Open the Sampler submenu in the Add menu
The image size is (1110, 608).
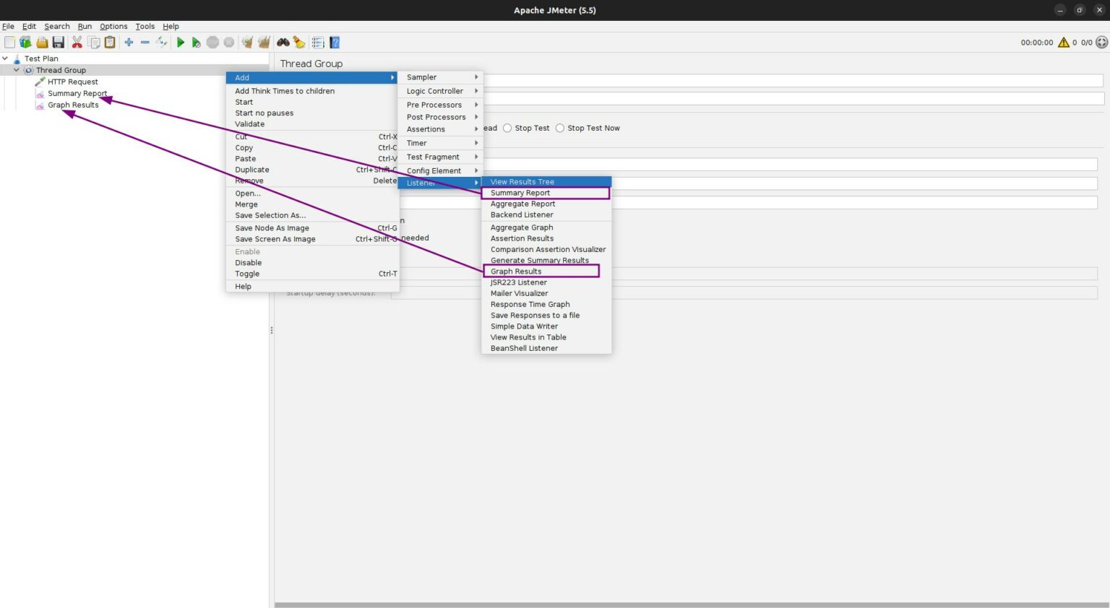[x=423, y=77]
